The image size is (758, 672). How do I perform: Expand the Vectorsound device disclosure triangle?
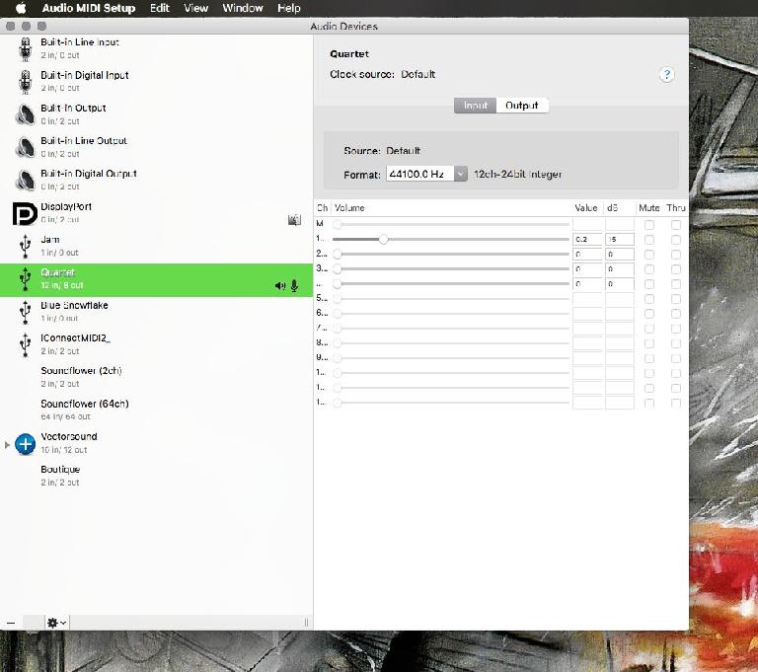point(7,444)
